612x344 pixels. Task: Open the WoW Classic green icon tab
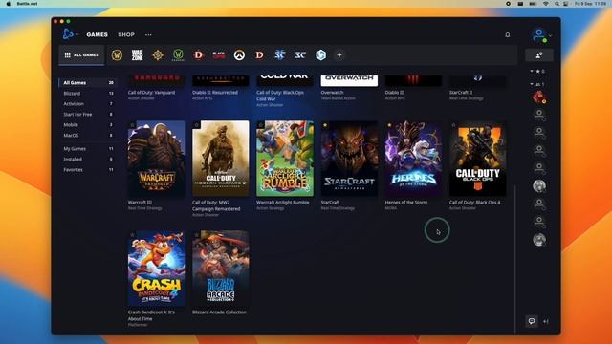(x=178, y=55)
